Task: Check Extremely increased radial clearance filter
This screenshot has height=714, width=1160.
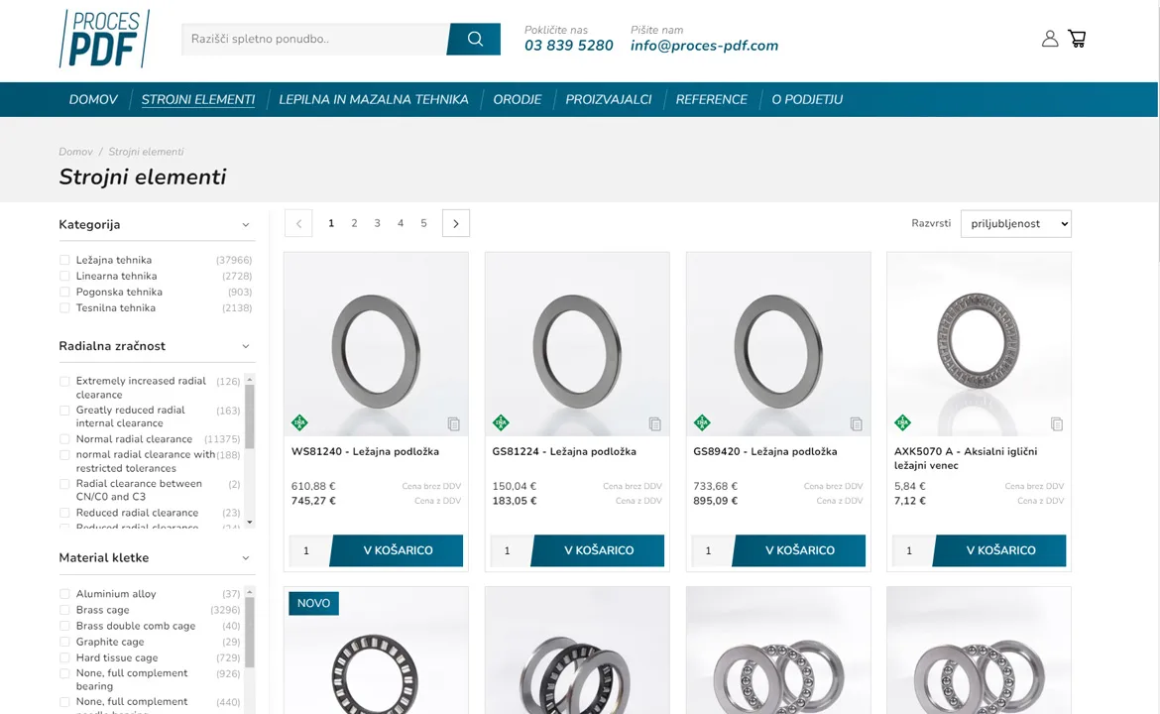Action: (x=64, y=381)
